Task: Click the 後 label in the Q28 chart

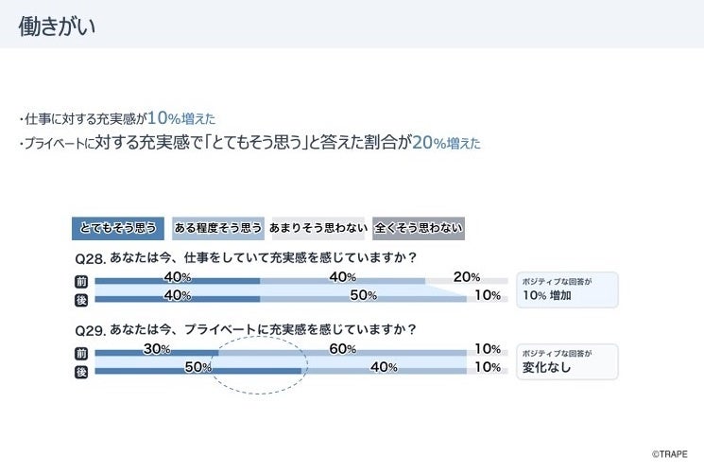Action: pyautogui.click(x=81, y=298)
